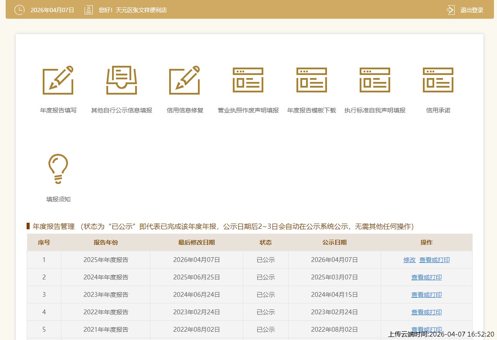The height and width of the screenshot is (340, 497).
Task: Open 查看或打印 for 2022年年度报告
Action: click(426, 312)
